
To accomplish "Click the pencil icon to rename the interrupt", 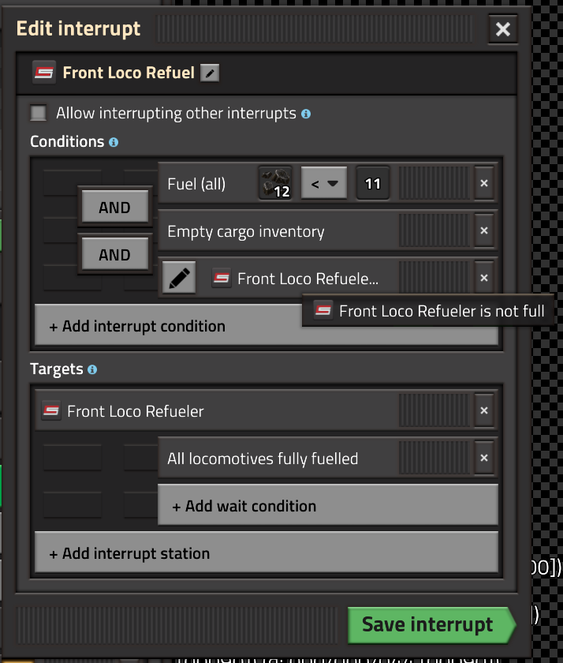I will point(209,71).
